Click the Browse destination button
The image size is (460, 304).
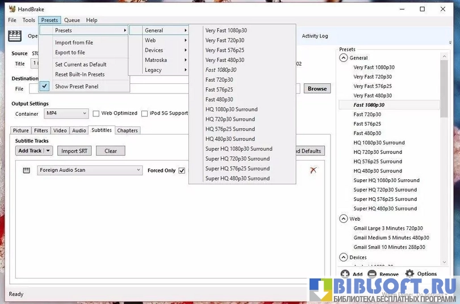click(x=317, y=88)
